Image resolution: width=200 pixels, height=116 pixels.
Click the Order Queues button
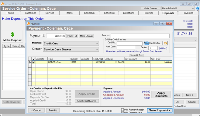pyautogui.click(x=150, y=8)
